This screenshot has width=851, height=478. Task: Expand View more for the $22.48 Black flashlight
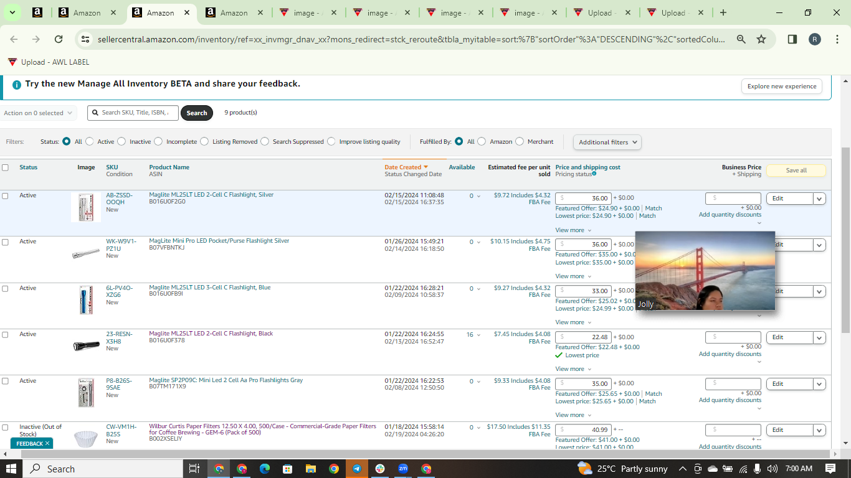(573, 369)
